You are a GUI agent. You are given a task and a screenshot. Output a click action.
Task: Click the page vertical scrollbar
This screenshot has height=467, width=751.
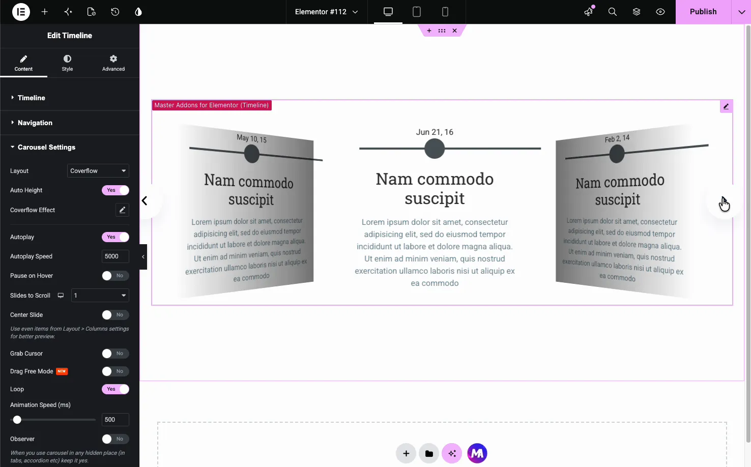tap(747, 234)
